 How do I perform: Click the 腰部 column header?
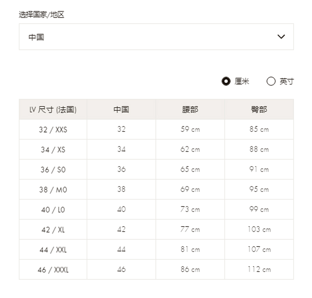[190, 110]
